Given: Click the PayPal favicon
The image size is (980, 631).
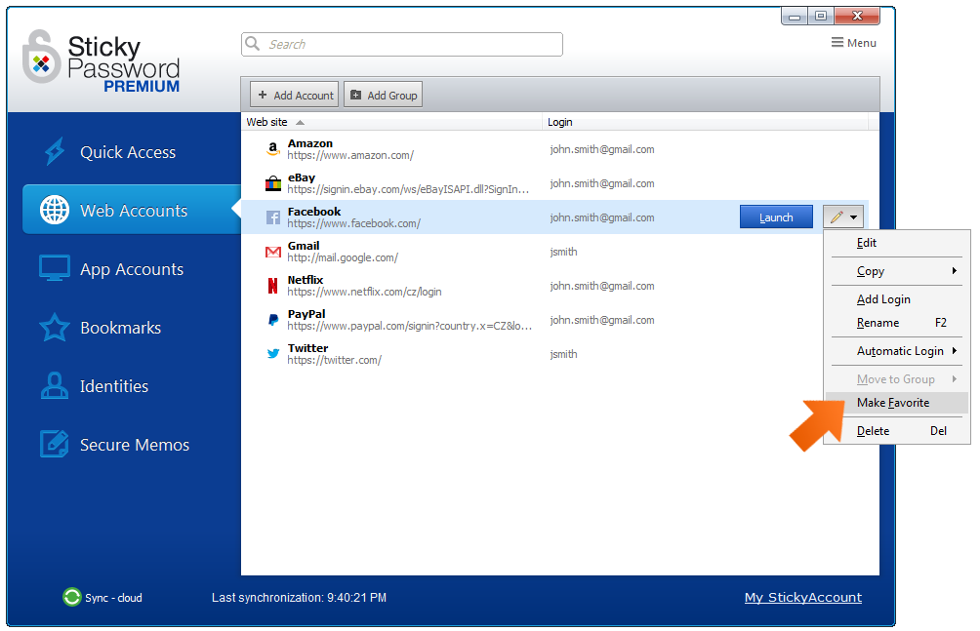Looking at the screenshot, I should [x=273, y=320].
